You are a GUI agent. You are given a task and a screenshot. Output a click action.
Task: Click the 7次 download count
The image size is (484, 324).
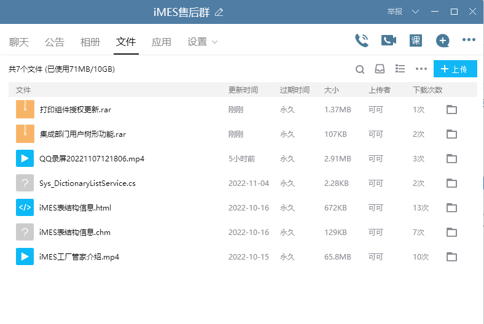[x=418, y=232]
